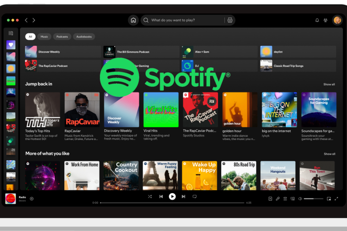This screenshot has height=231, width=347.
Task: Skip to previous track
Action: (161, 196)
